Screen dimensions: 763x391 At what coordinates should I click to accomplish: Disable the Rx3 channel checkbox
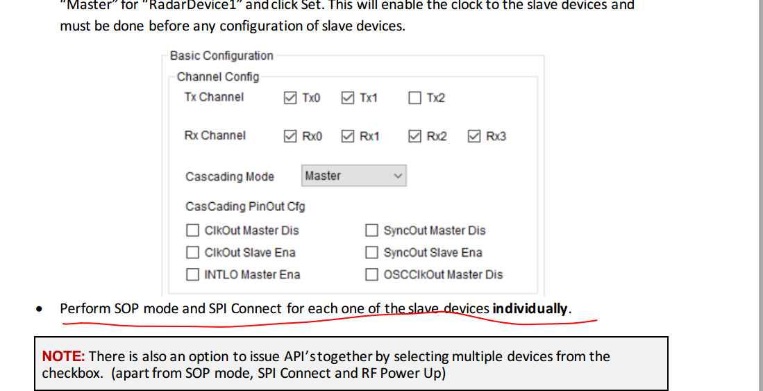point(474,136)
